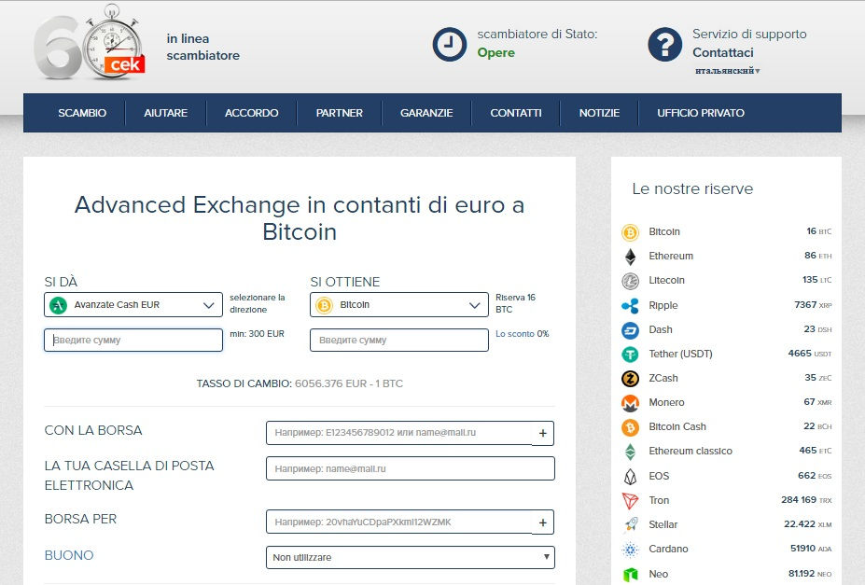
Task: Click the Litecoin icon in reserves
Action: pos(630,281)
